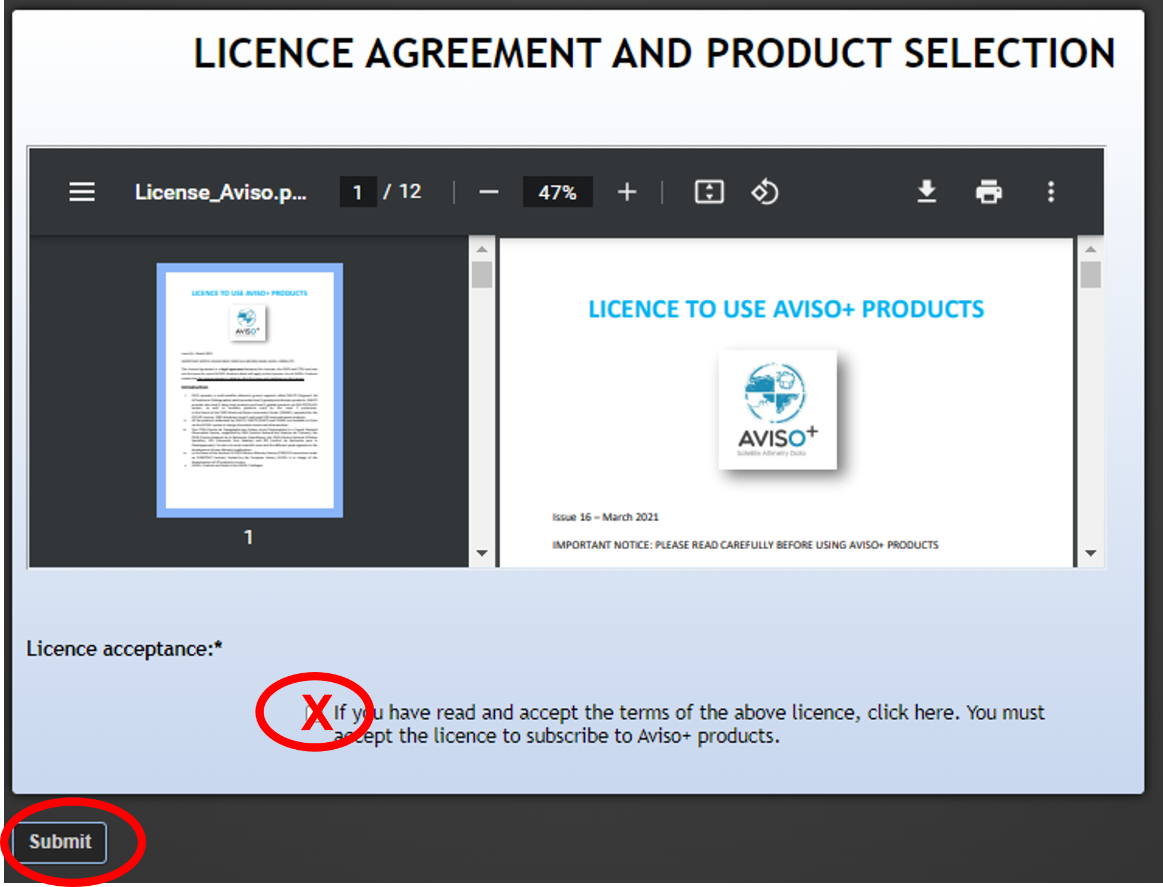
Task: Click the 47% zoom level field
Action: click(557, 192)
